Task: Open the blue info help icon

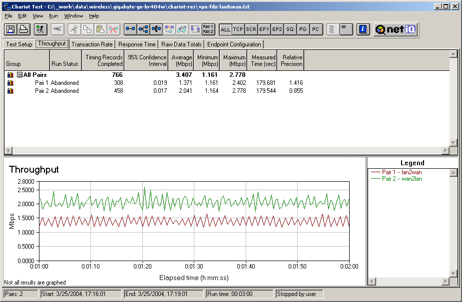Action: point(363,29)
